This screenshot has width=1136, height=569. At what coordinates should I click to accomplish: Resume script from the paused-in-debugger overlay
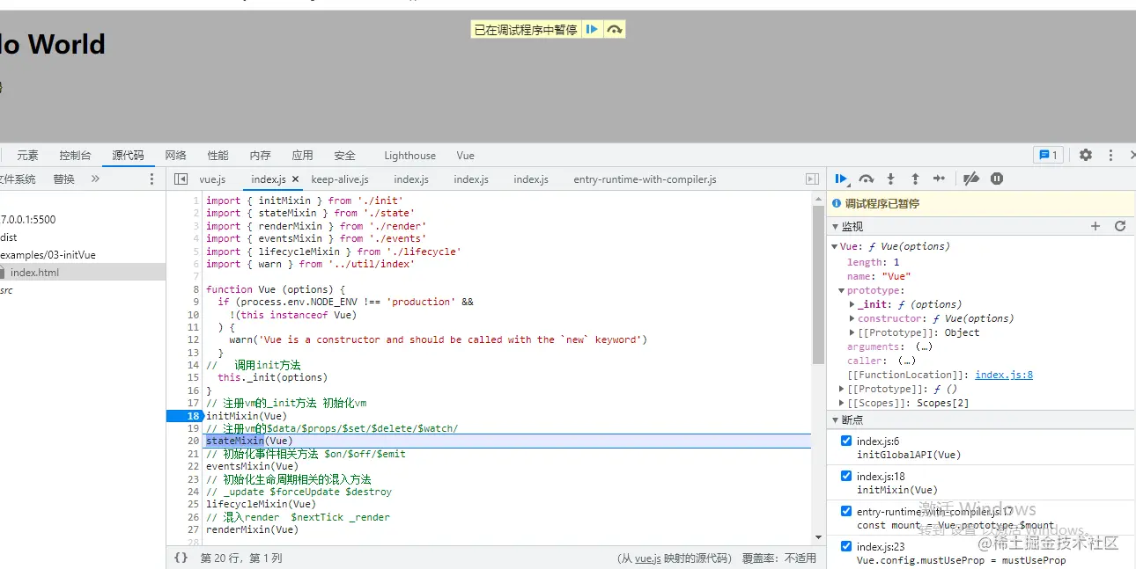[x=593, y=30]
